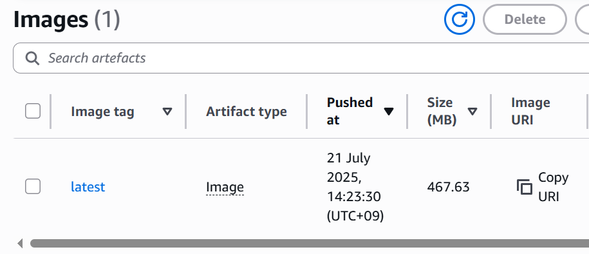Click the underlined Image artifact type
The image size is (589, 254).
225,187
